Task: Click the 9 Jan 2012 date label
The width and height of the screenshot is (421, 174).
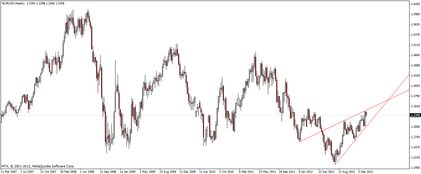Action: [306, 171]
